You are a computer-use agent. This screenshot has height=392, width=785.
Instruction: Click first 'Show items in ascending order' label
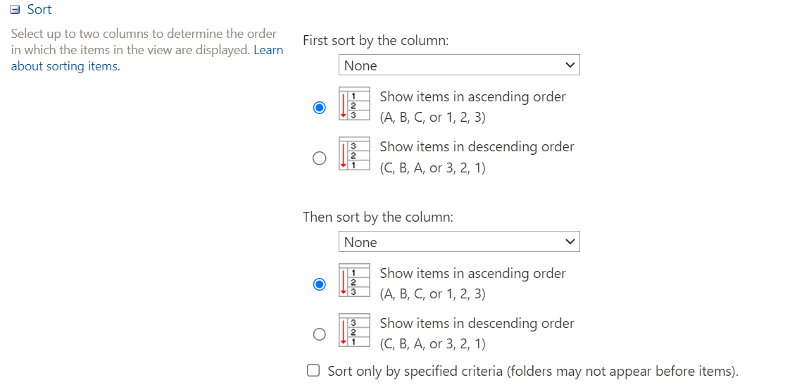pyautogui.click(x=472, y=97)
